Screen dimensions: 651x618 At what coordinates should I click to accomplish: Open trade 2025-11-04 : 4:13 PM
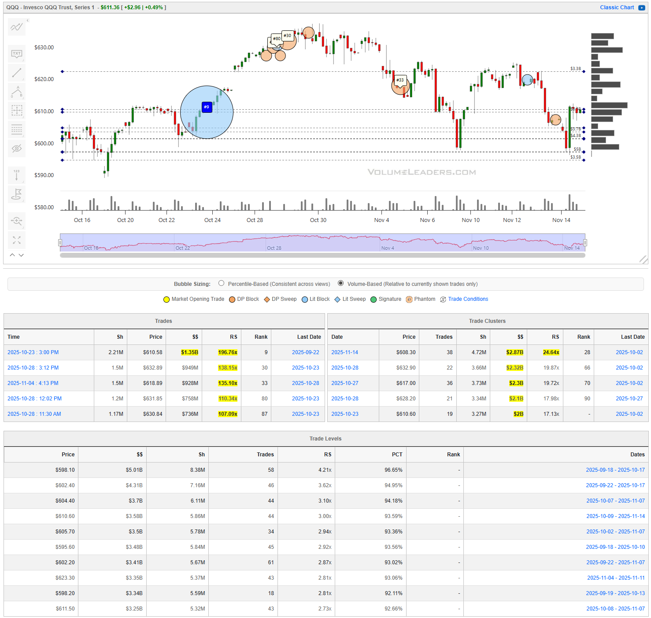(x=33, y=383)
